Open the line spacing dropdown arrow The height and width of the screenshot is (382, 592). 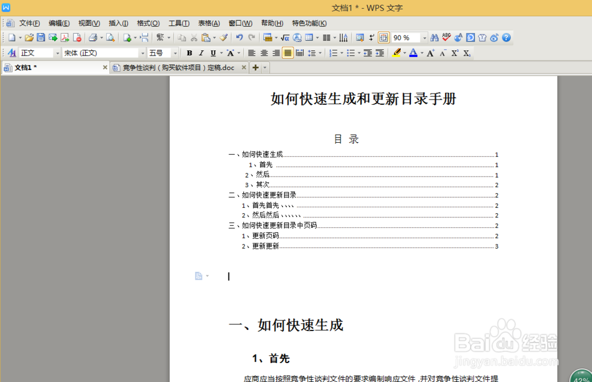(x=320, y=53)
